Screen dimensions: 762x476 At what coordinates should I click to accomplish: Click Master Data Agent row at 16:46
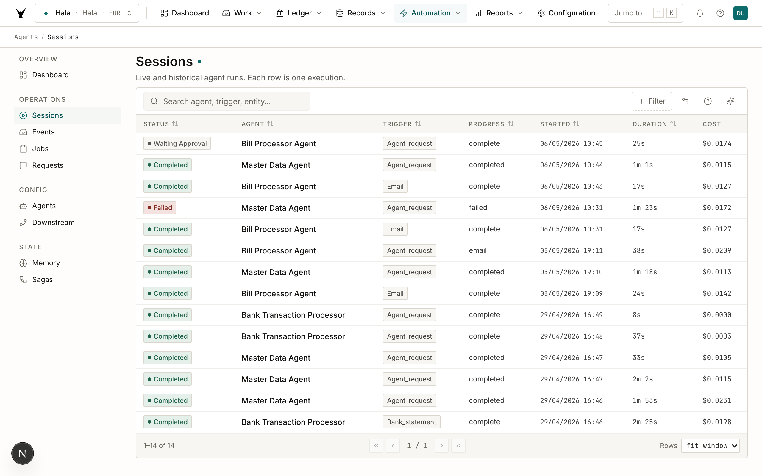click(x=441, y=400)
